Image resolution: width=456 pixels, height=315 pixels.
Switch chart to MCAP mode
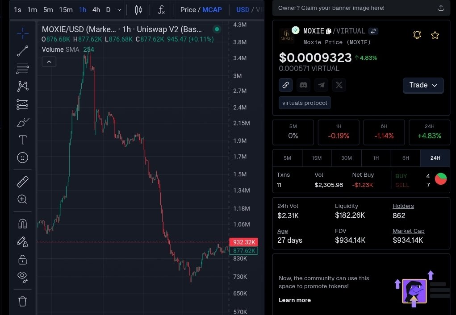pyautogui.click(x=212, y=10)
